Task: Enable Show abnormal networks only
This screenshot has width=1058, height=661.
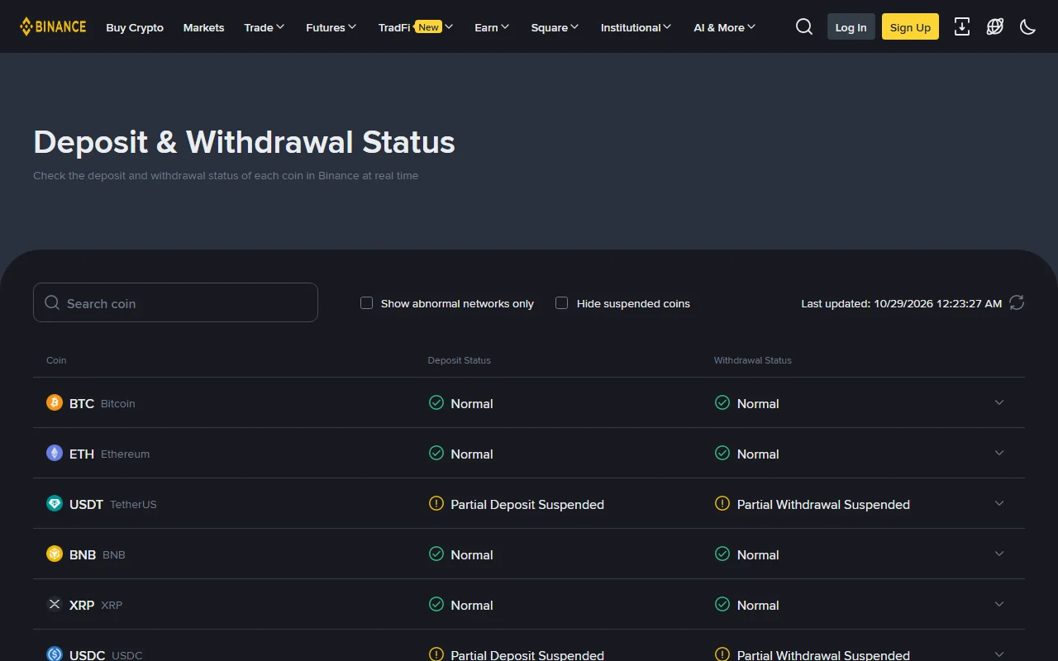Action: click(x=367, y=303)
